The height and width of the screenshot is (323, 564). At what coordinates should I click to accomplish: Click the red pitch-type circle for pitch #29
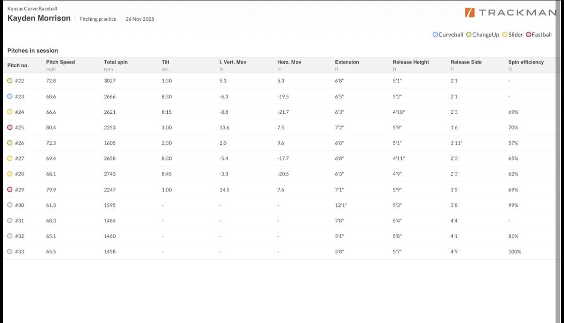tap(10, 189)
